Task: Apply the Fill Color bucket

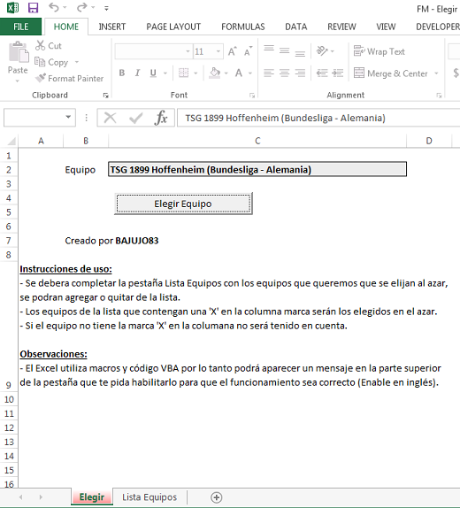Action: (x=215, y=73)
